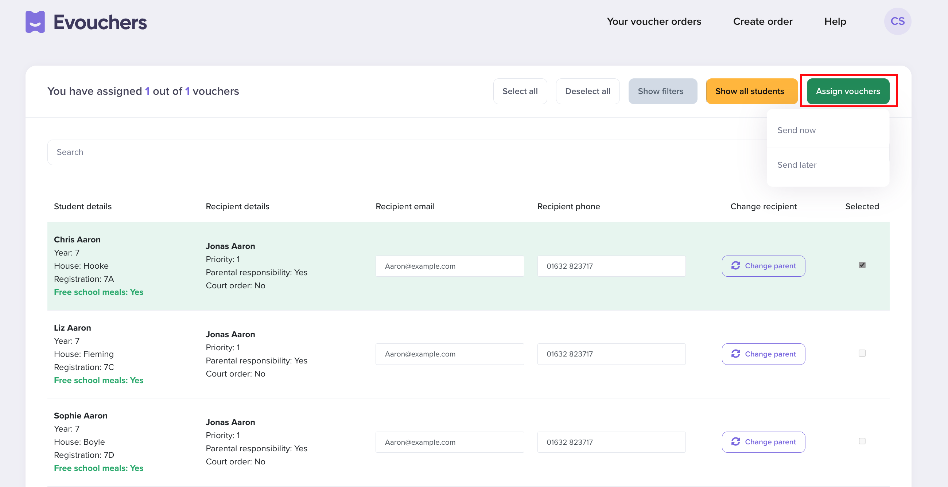The image size is (948, 487).
Task: Click the Show filters button
Action: pos(662,91)
